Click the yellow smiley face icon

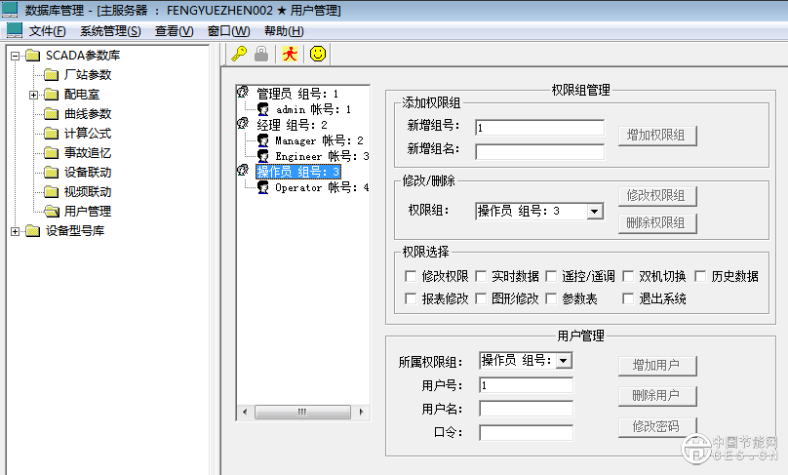point(318,54)
